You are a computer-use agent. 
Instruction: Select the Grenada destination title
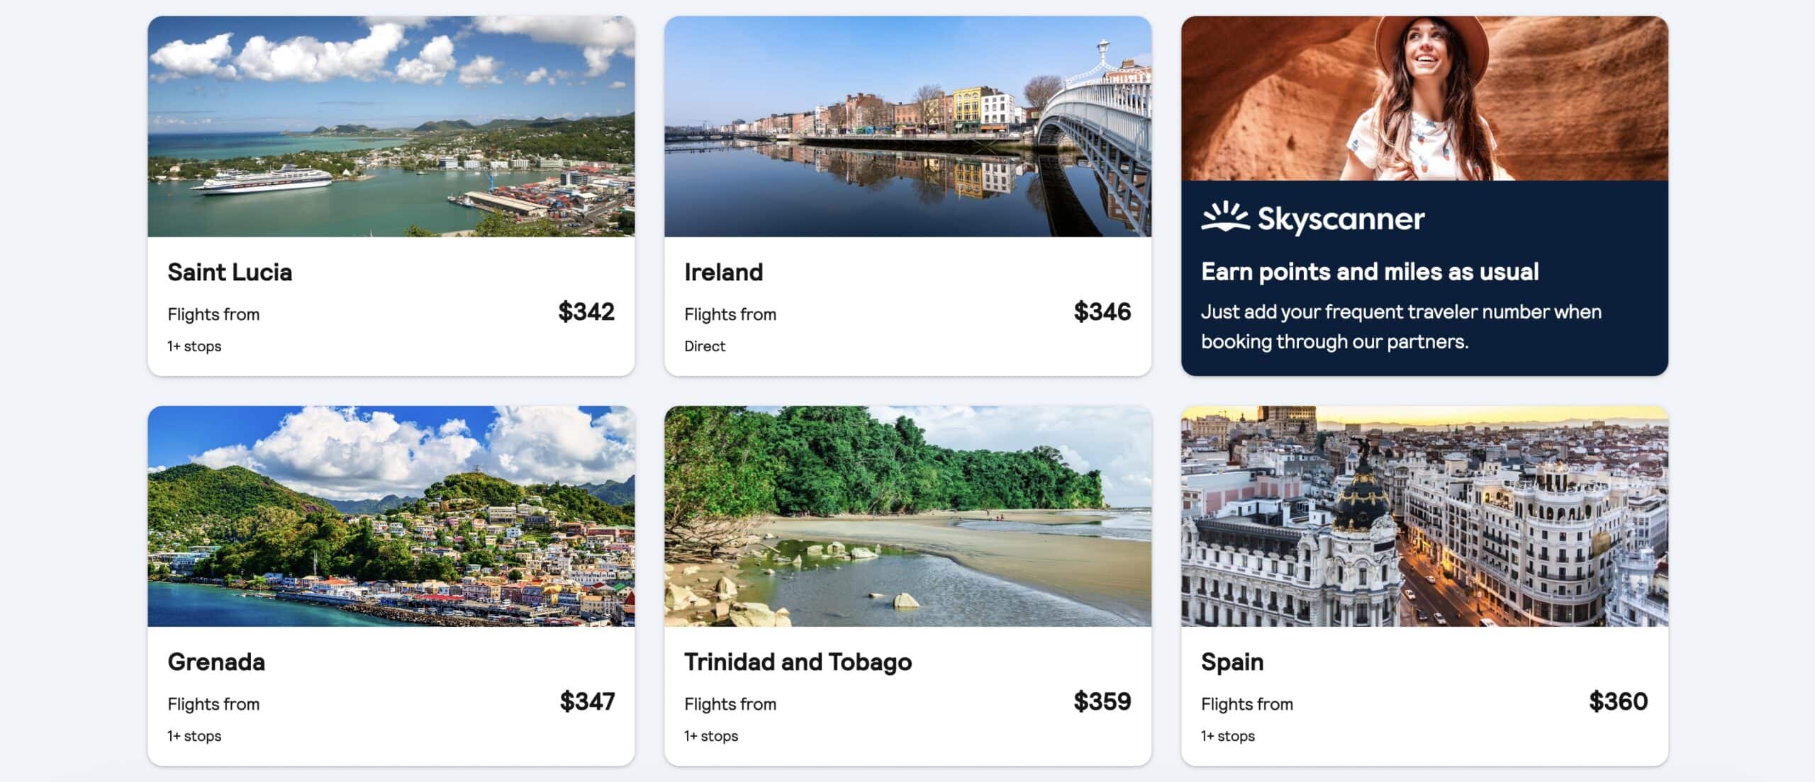pos(216,662)
